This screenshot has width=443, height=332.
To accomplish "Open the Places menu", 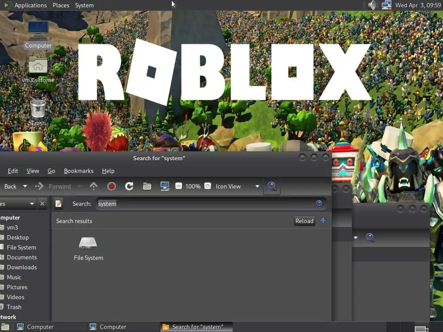I will coord(61,5).
